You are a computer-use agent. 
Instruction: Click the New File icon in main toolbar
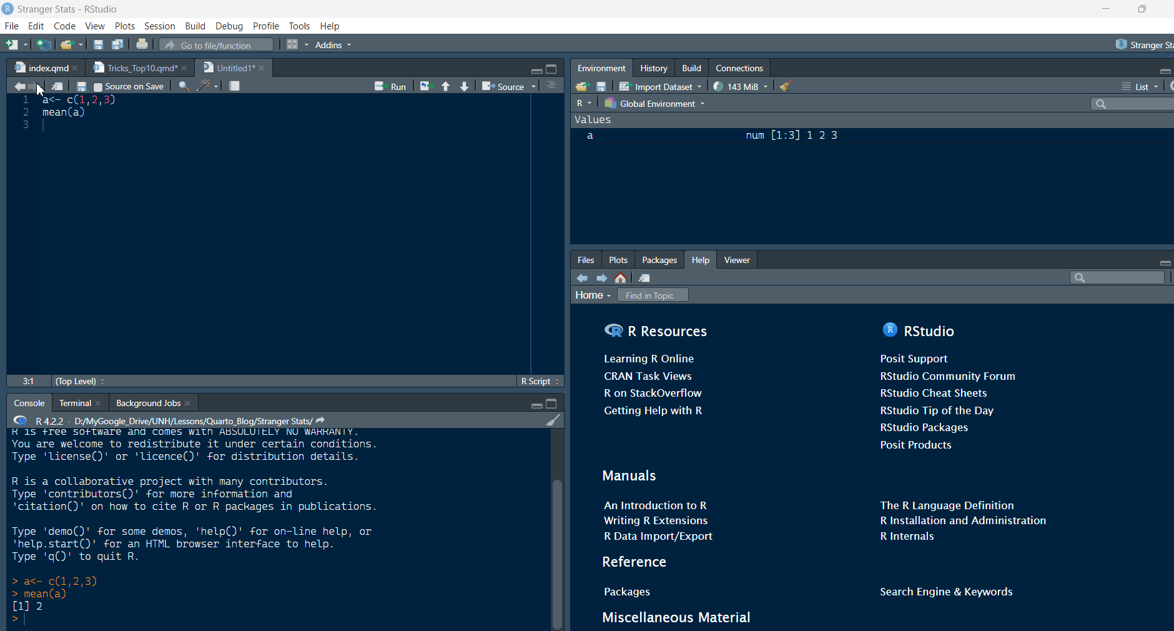11,44
